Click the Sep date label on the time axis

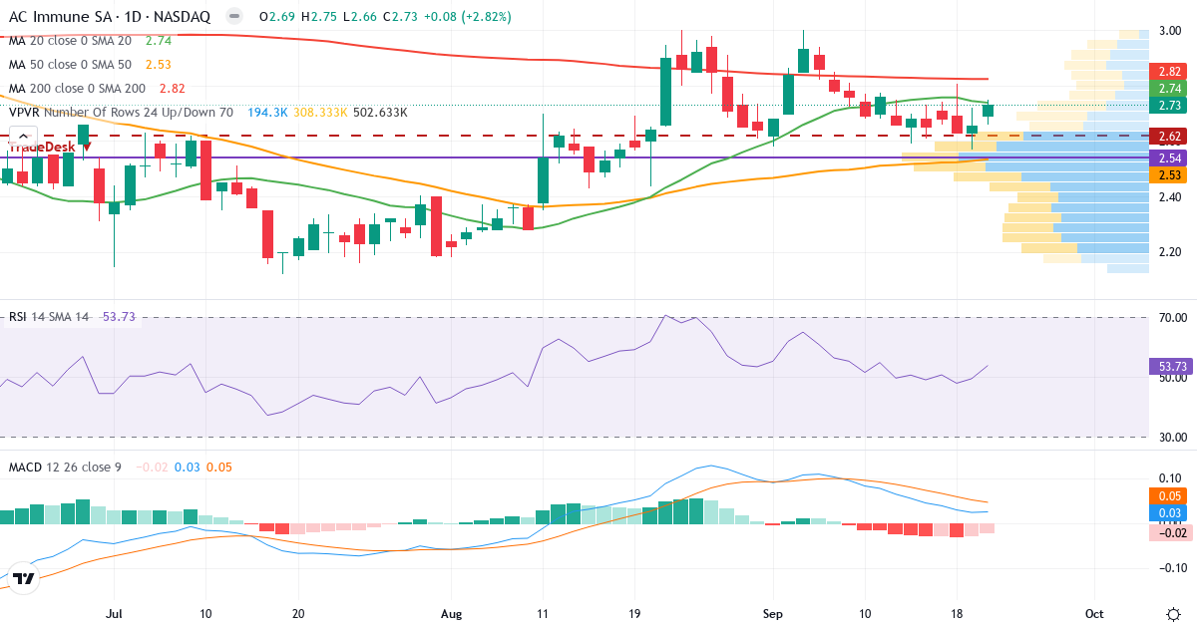pos(773,612)
